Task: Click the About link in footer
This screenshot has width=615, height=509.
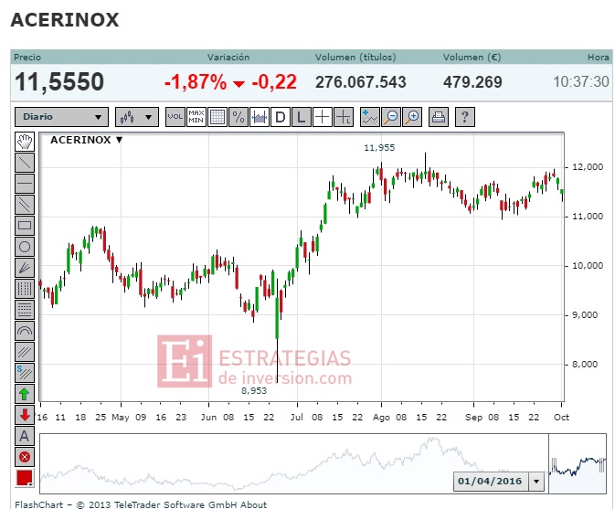Action: click(x=253, y=504)
